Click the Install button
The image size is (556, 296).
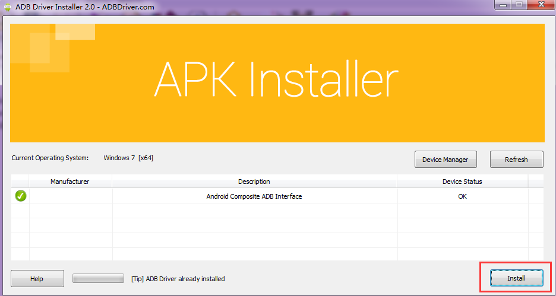(x=516, y=278)
